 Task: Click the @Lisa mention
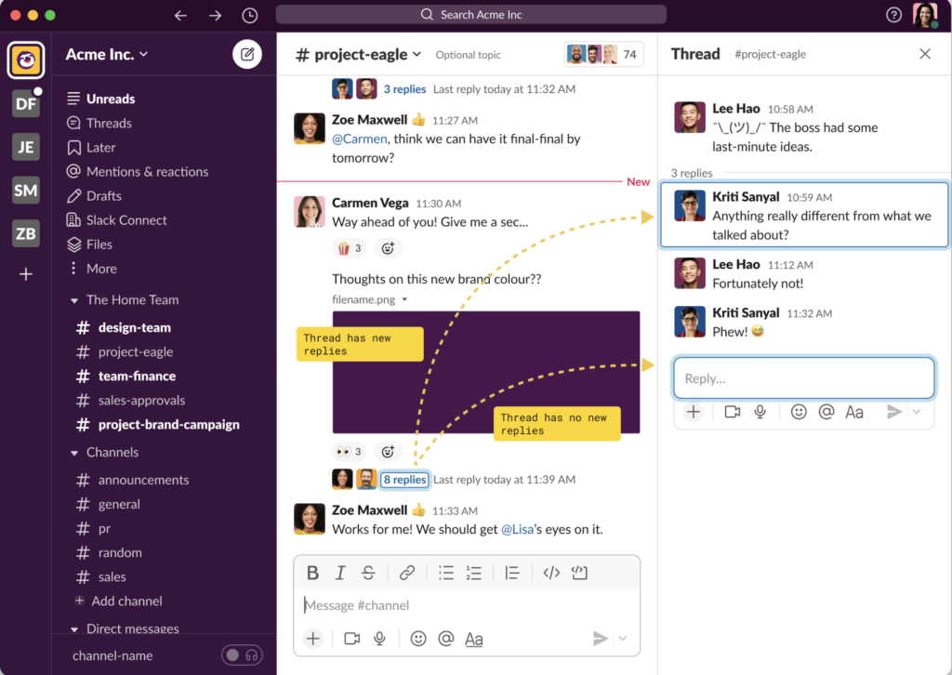tap(517, 529)
